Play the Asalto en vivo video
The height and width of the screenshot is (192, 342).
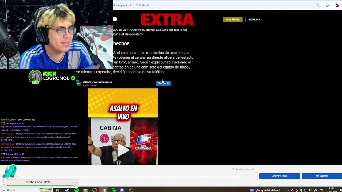123,151
